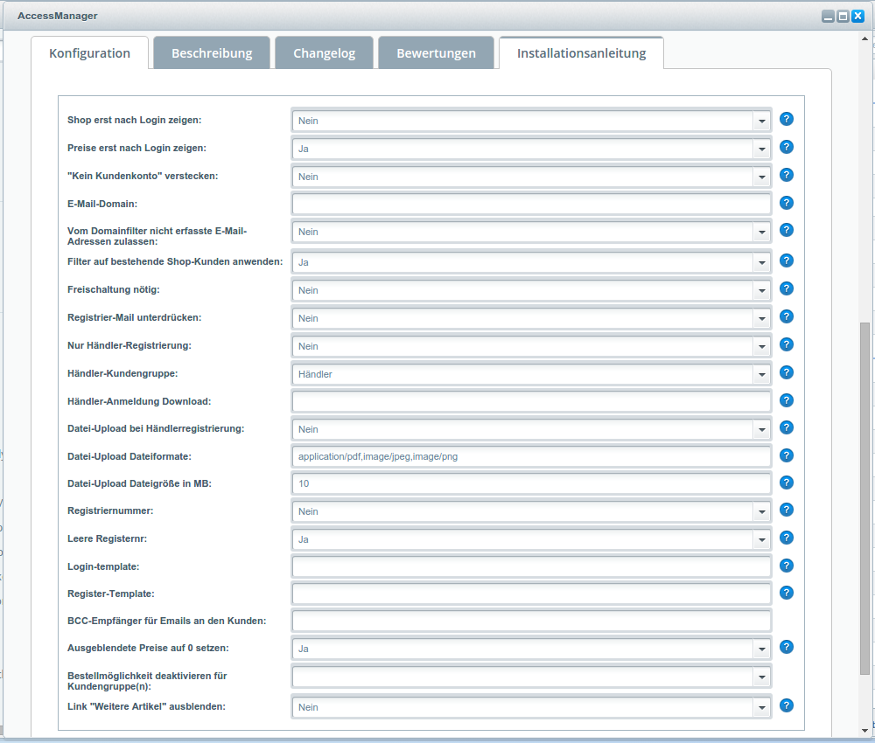Switch to the Beschreibung tab

click(x=212, y=53)
